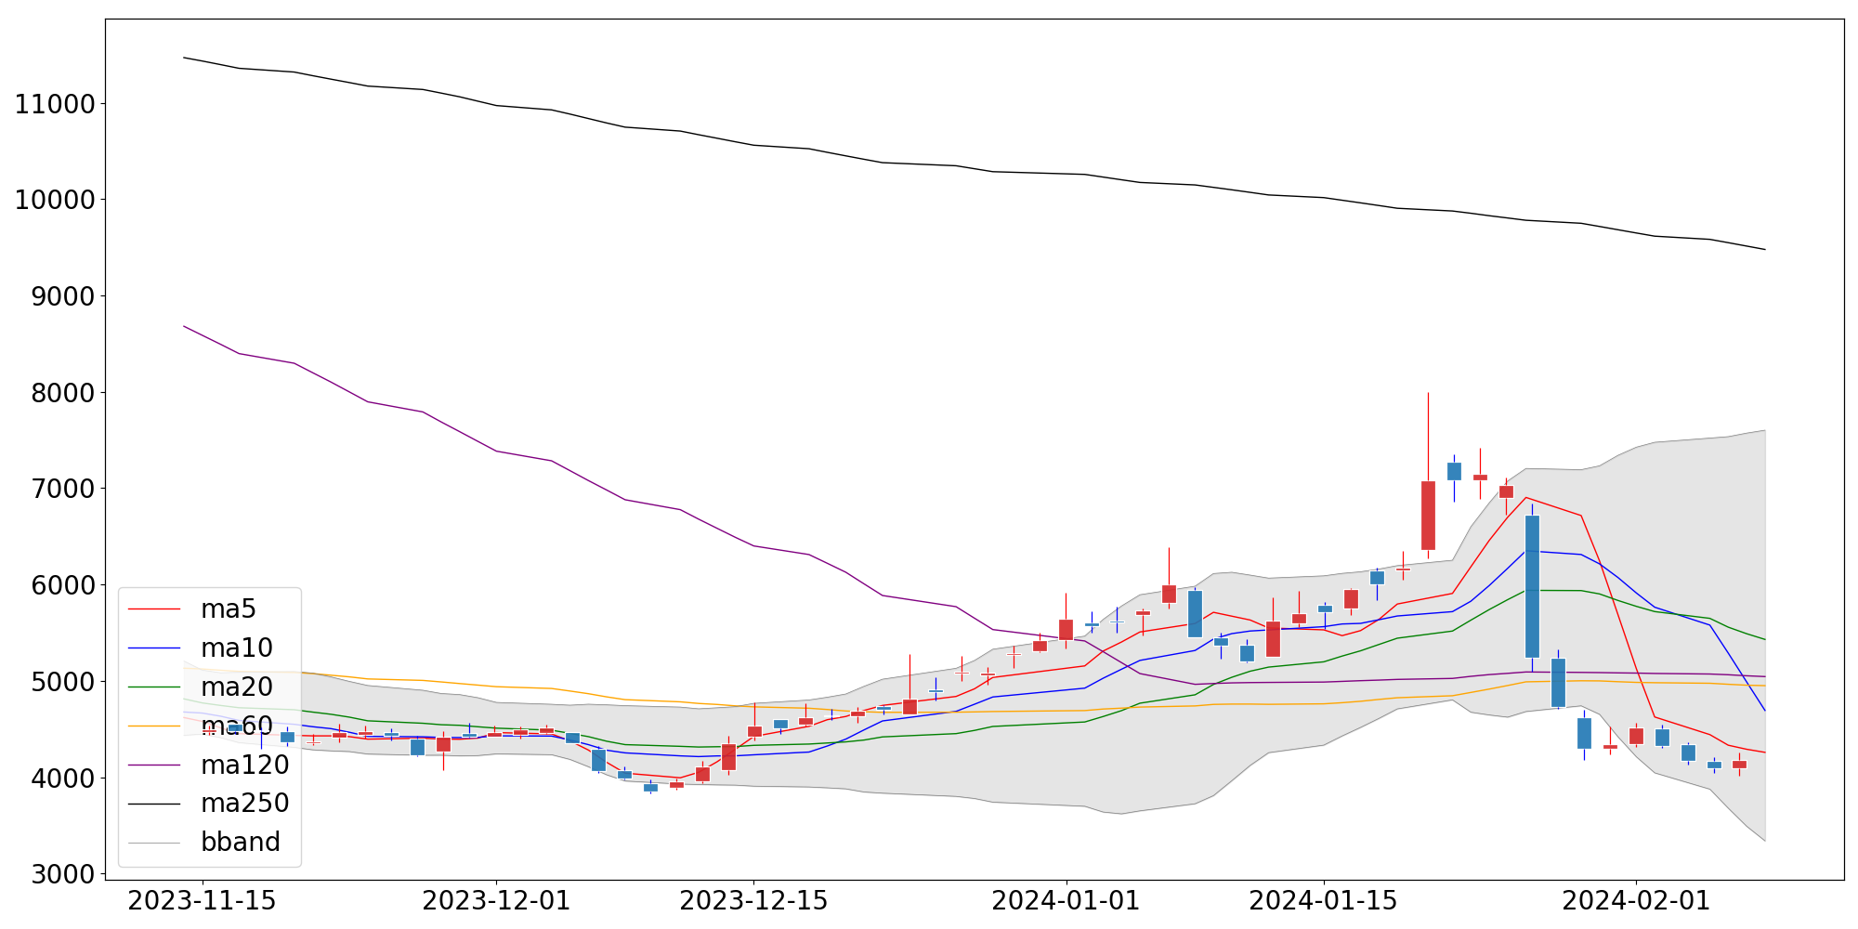Screen dimensions: 1858x929
Task: Click the 2023-12-01 x-axis date label
Action: pyautogui.click(x=496, y=901)
